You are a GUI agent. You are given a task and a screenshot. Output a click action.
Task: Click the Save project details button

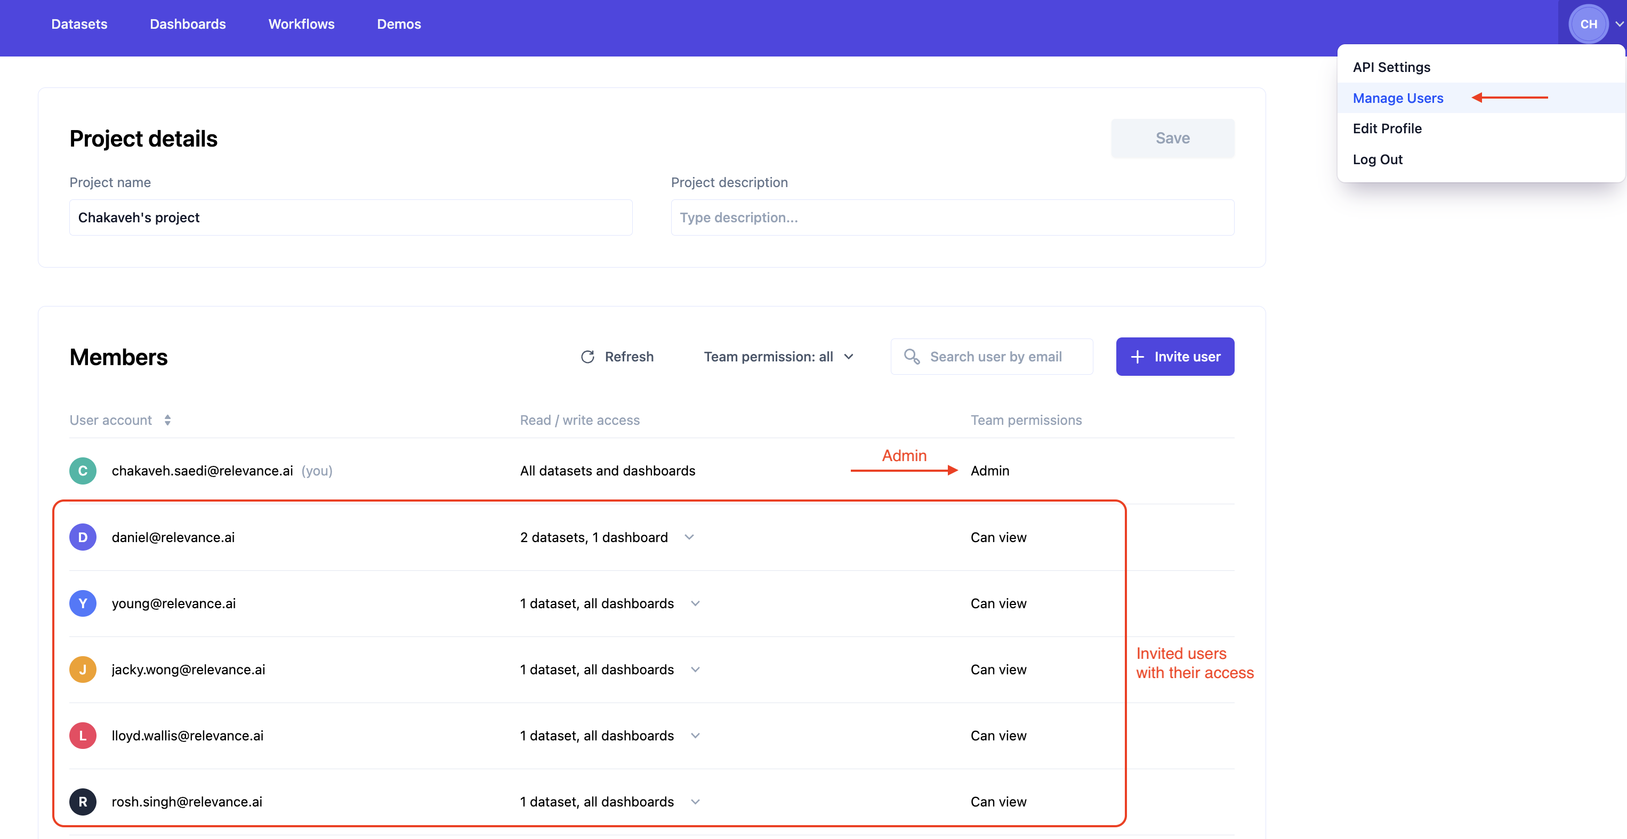[x=1172, y=138]
